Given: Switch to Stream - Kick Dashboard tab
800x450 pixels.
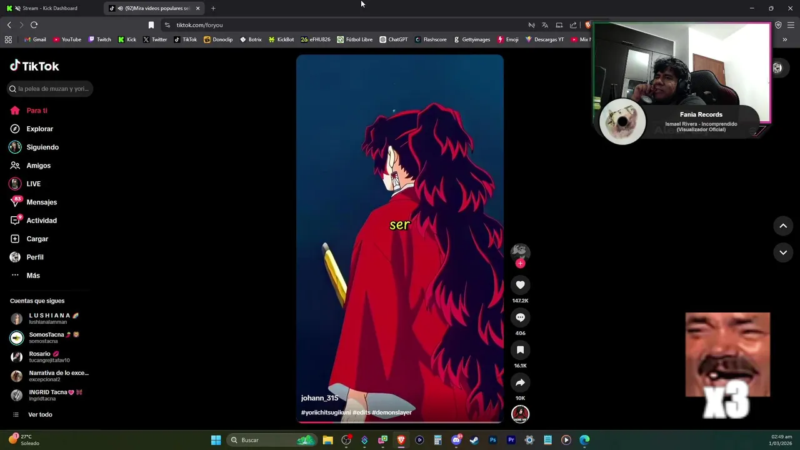Looking at the screenshot, I should point(50,8).
